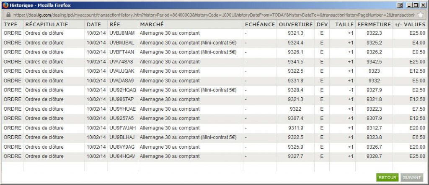Click profit value E0.50
This screenshot has width=429, height=185.
(x=419, y=52)
